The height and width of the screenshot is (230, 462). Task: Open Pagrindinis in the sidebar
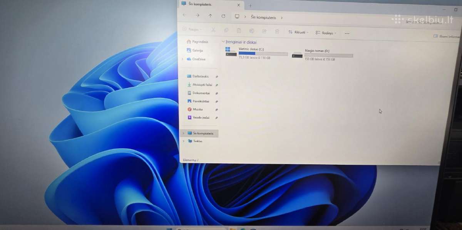pos(198,42)
